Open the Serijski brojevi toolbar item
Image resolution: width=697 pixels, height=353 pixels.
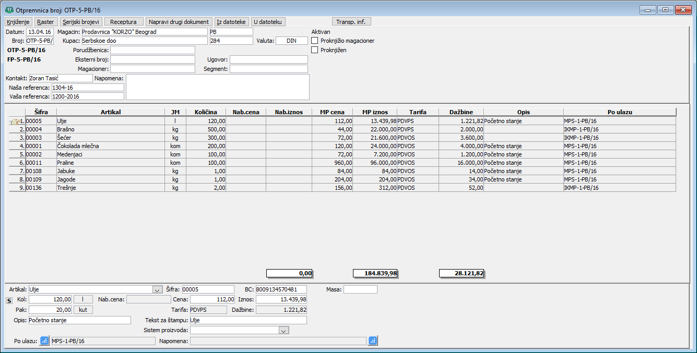coord(81,22)
